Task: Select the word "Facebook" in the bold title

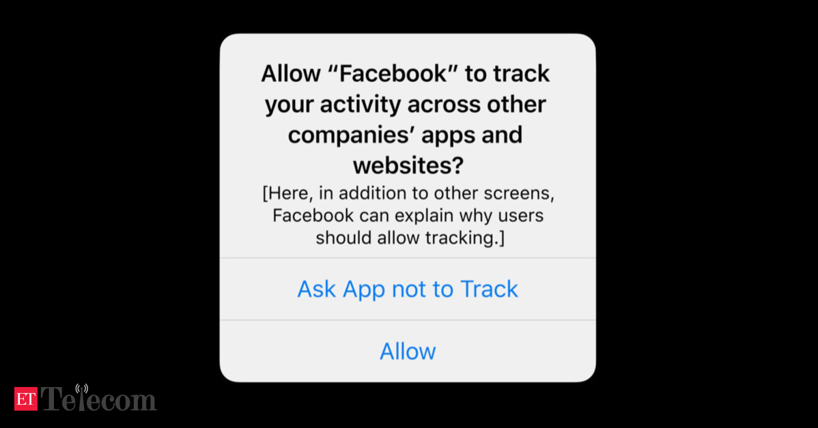Action: (393, 74)
